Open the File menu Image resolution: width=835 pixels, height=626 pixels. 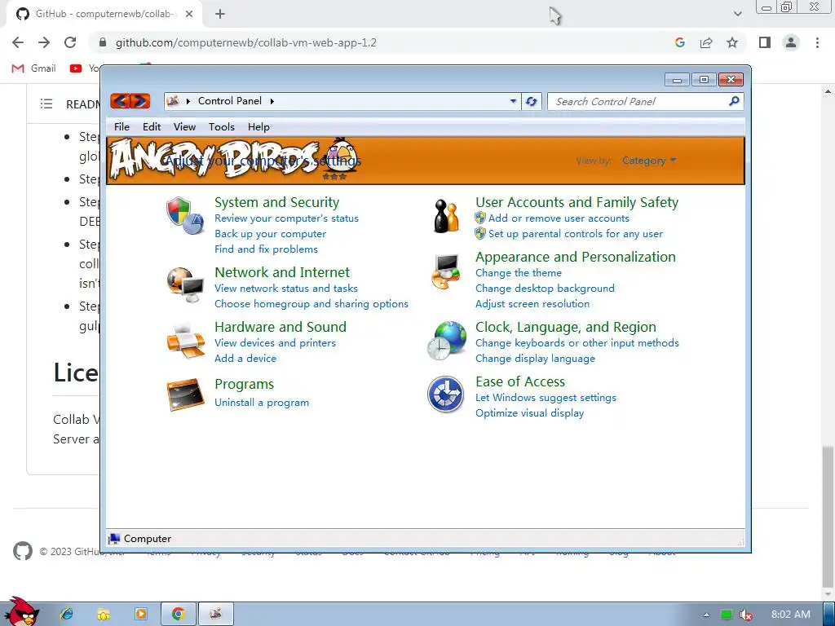point(121,126)
